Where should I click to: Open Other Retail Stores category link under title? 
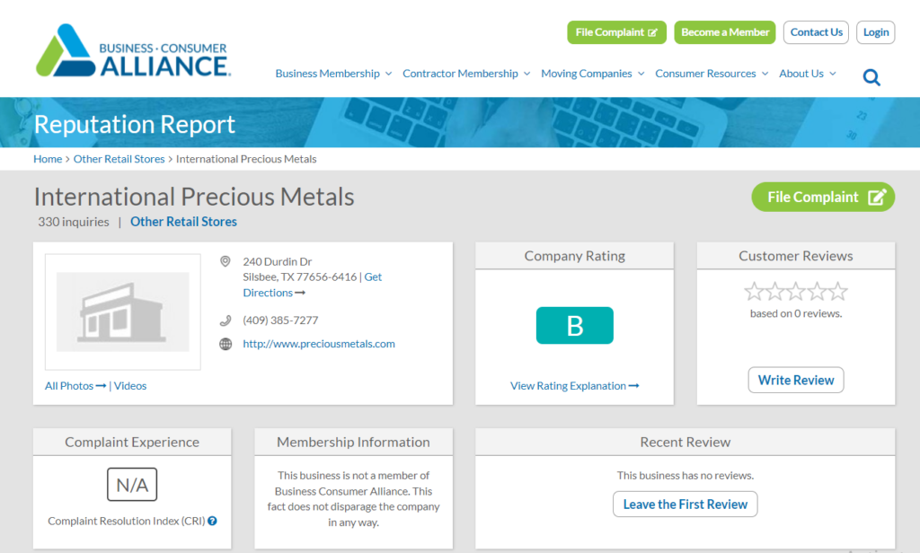(x=183, y=222)
